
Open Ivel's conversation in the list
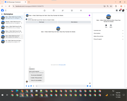coord(12,41)
